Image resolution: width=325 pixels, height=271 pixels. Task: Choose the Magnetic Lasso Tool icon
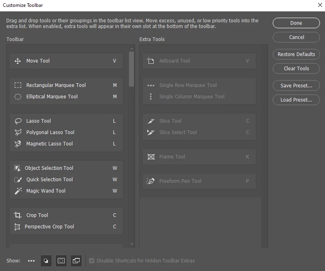[x=18, y=144]
